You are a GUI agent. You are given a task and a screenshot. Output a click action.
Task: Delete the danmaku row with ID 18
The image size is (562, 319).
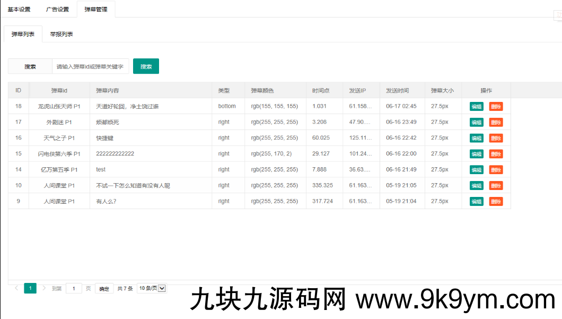(x=496, y=107)
